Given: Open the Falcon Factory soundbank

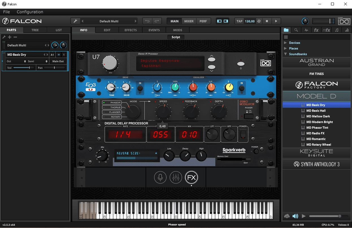Looking at the screenshot, I should [x=316, y=85].
